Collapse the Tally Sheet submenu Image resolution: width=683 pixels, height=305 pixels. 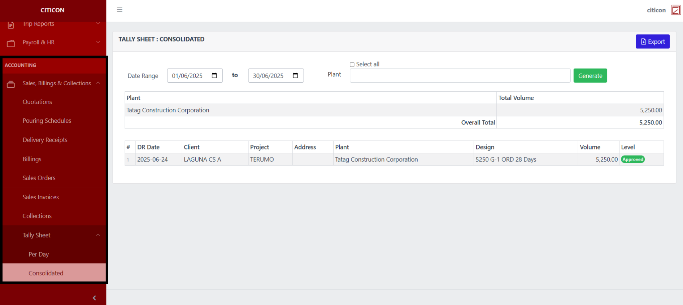tap(98, 235)
